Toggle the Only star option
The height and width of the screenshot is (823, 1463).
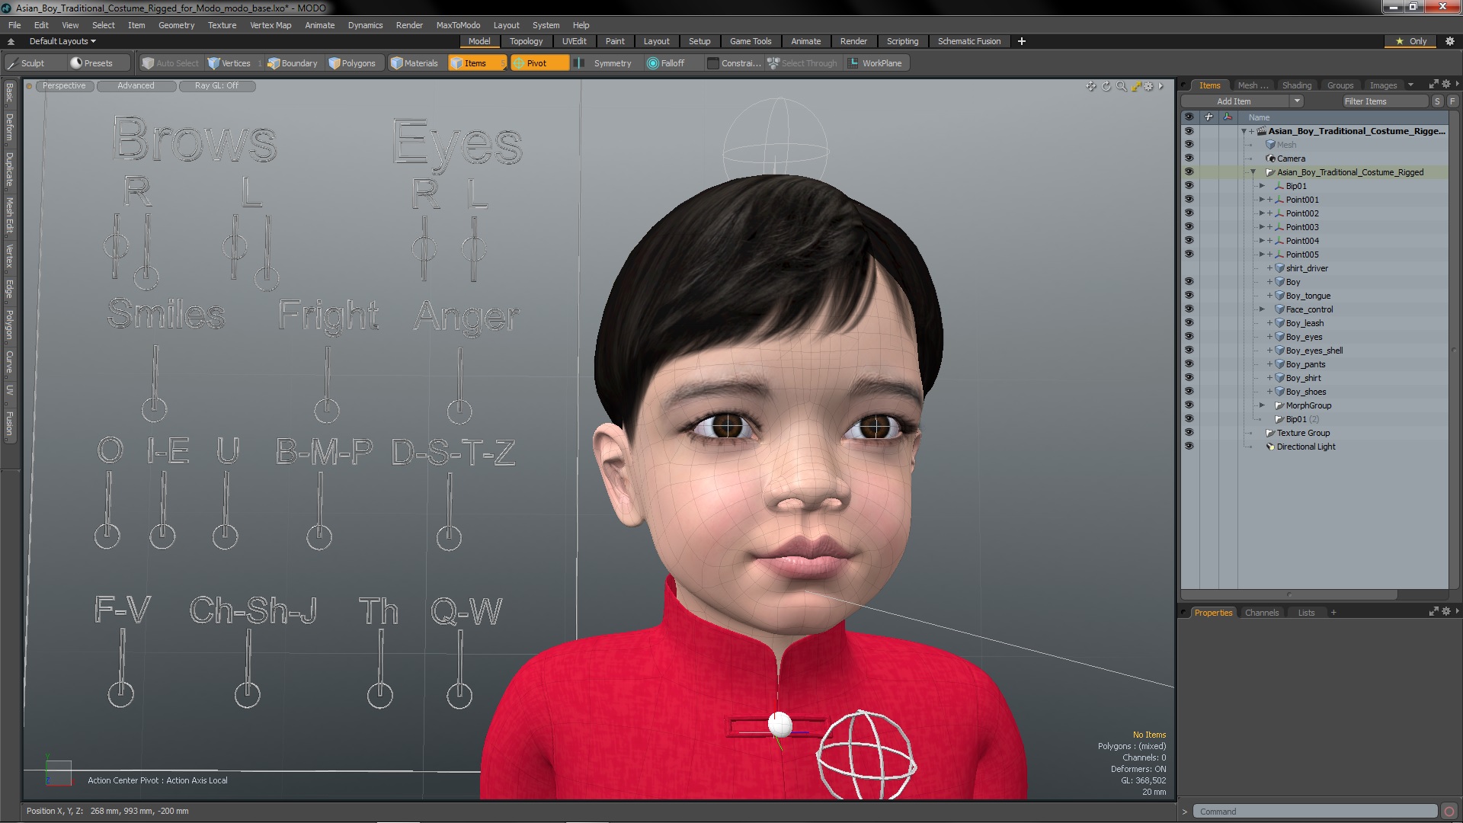(1411, 41)
